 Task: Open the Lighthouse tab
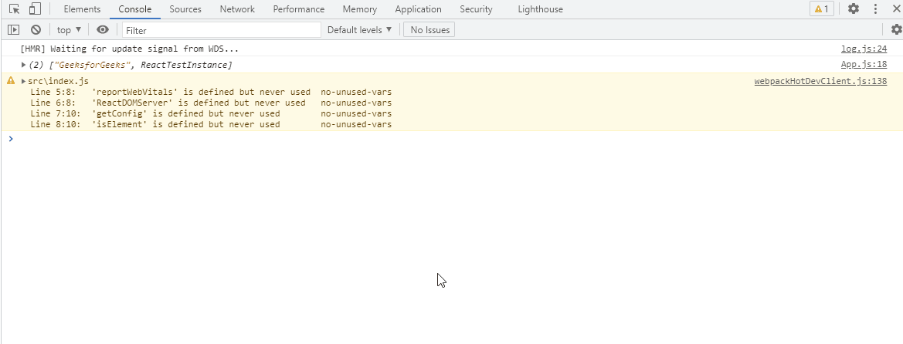click(541, 9)
